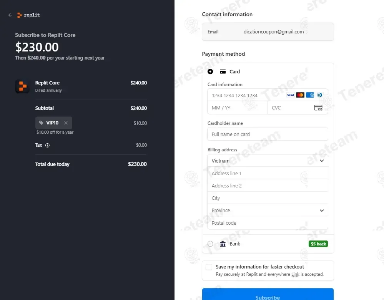
Task: Click the Link hyperlink in checkout notice
Action: pos(295,274)
